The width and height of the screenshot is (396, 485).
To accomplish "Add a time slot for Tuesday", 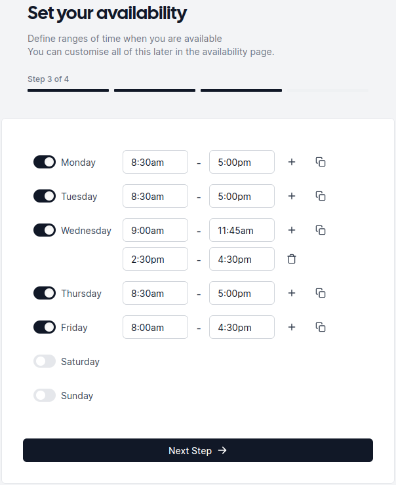I will 292,196.
